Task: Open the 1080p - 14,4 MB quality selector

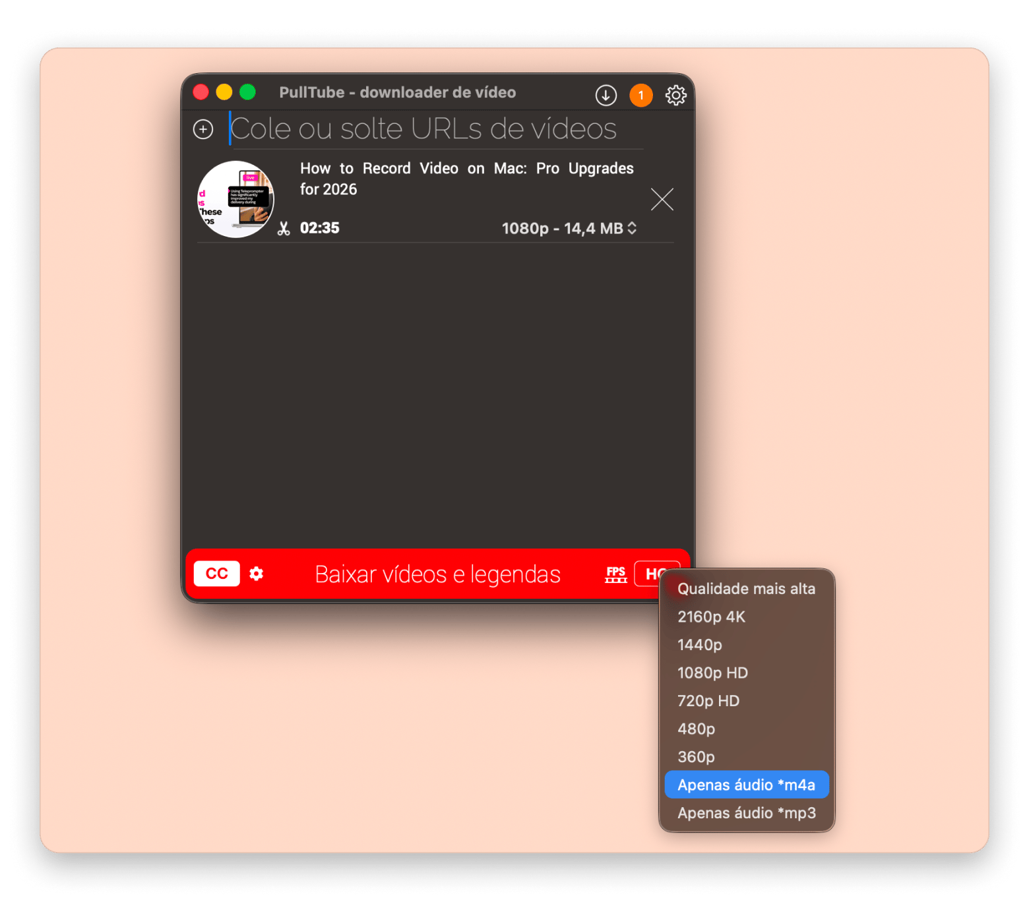Action: click(569, 228)
